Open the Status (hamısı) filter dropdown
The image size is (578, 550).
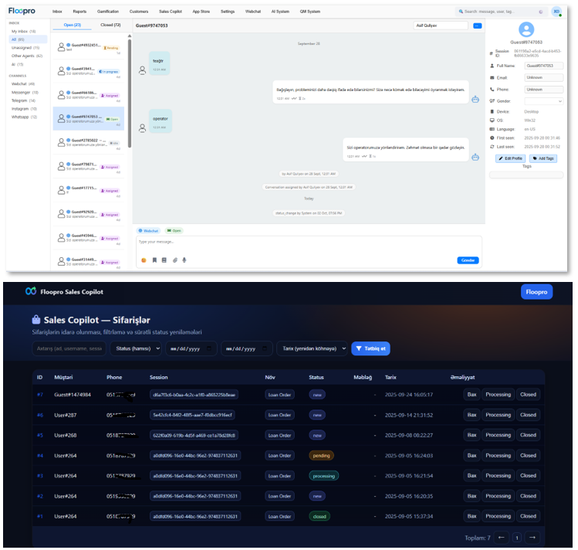[136, 348]
